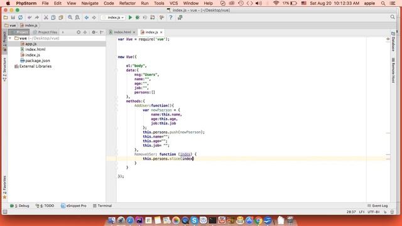Toggle the Remote Host side panel
402x226 pixels.
(393, 70)
